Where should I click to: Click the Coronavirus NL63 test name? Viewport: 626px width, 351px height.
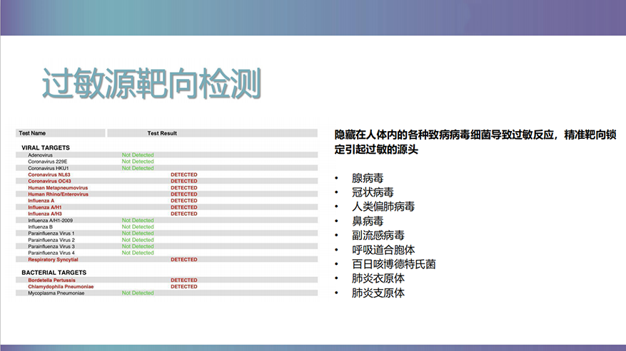click(x=49, y=174)
